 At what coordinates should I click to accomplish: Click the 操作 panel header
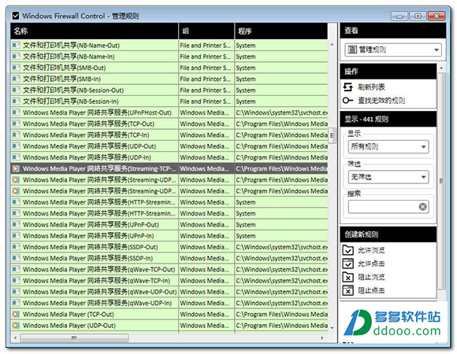(x=388, y=72)
